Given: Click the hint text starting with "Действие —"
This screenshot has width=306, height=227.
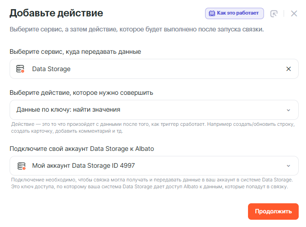Looking at the screenshot, I should [153, 128].
